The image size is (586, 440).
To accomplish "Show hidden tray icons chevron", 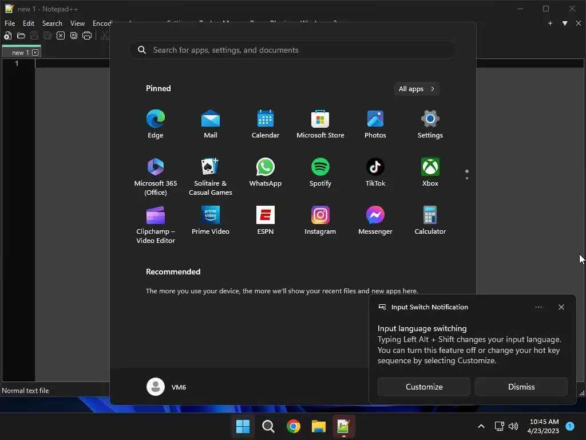I will (x=481, y=426).
